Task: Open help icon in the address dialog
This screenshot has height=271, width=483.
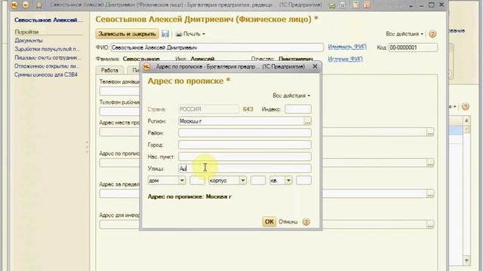Action: (306, 222)
